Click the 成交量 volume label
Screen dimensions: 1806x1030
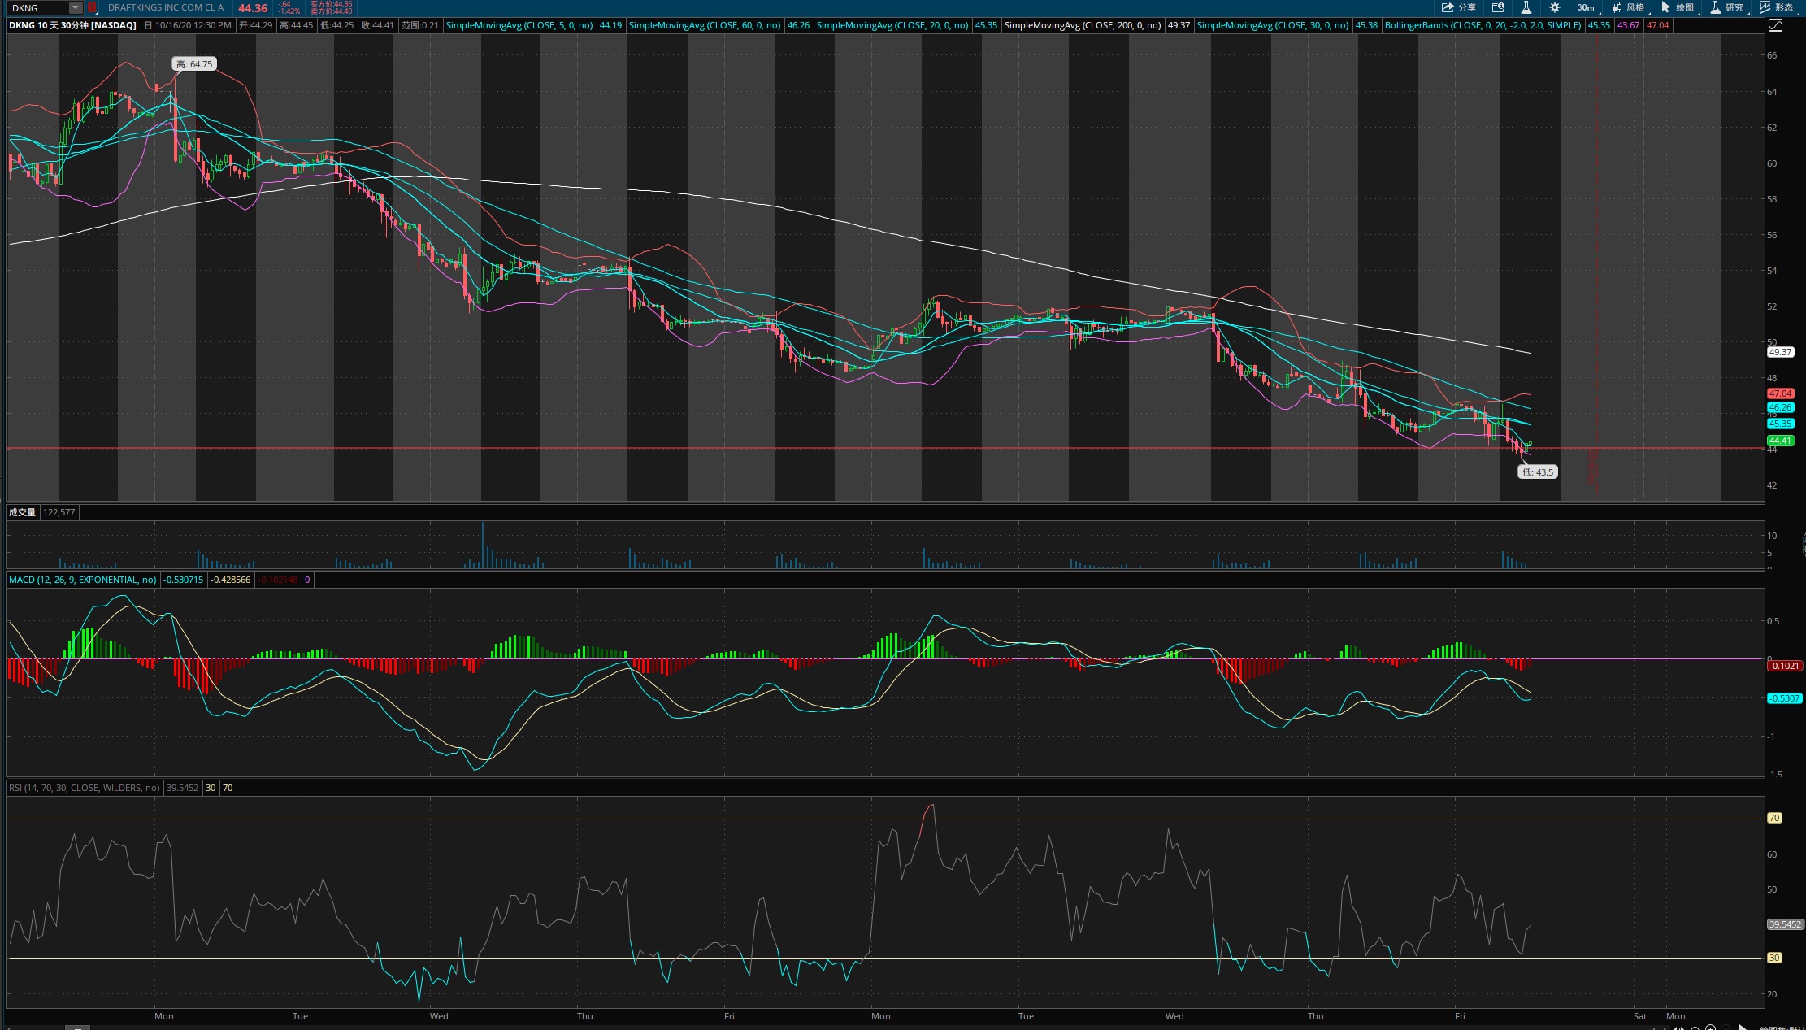22,512
